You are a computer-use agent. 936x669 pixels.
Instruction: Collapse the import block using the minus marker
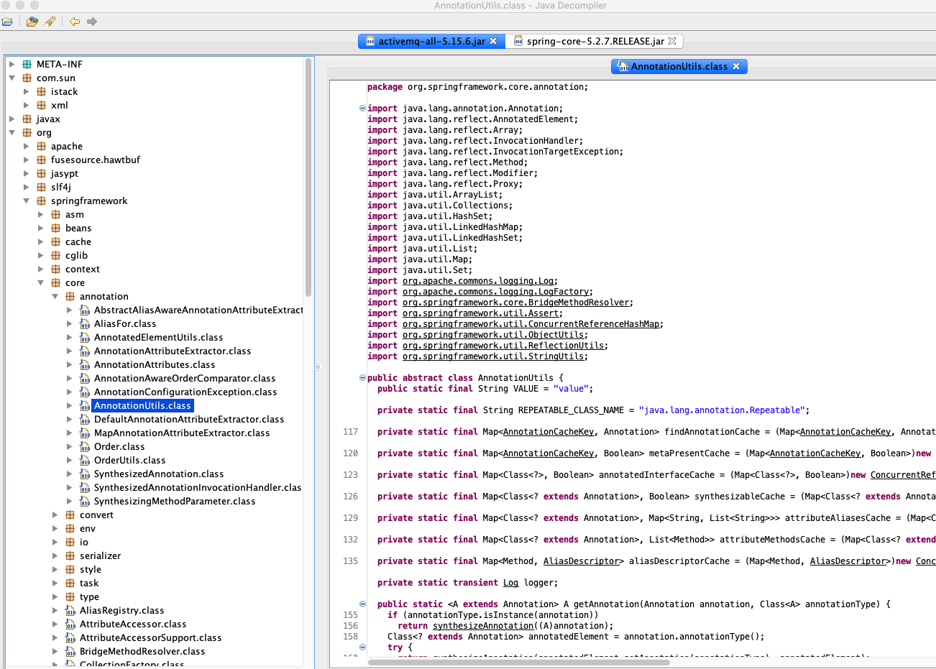[x=362, y=108]
